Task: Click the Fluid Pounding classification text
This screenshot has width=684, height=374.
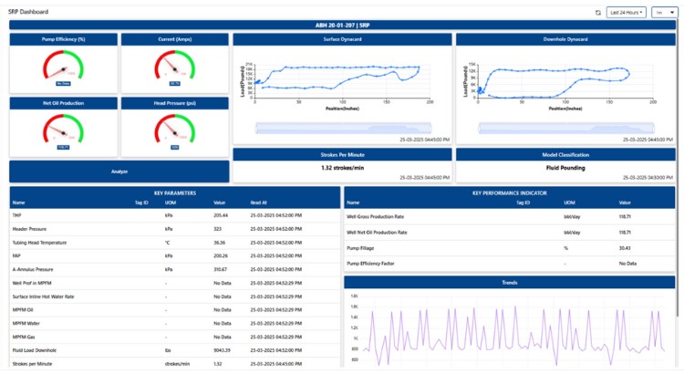Action: 565,168
